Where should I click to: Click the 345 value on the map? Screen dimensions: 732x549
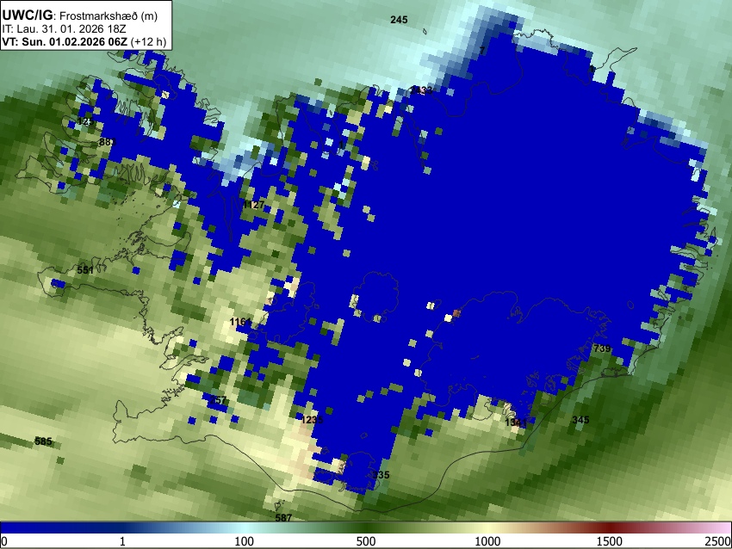point(580,420)
